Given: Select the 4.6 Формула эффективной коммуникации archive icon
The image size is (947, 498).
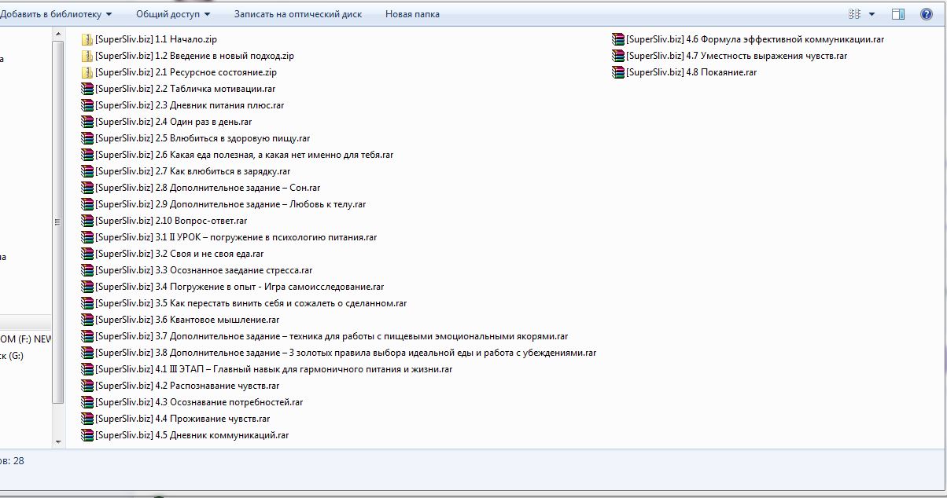Looking at the screenshot, I should 618,39.
